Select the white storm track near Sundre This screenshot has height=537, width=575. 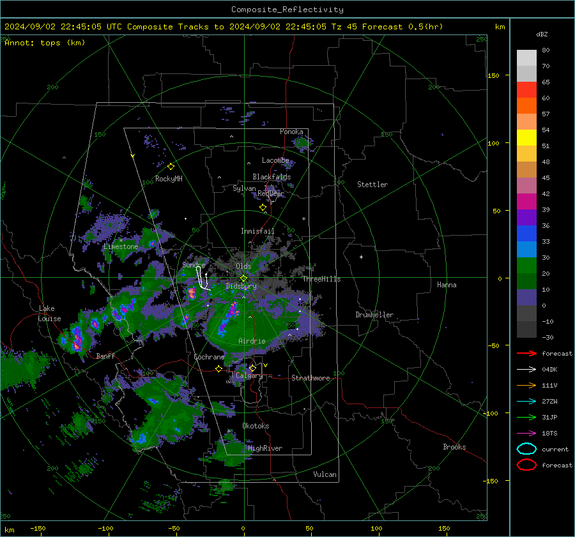pyautogui.click(x=202, y=278)
